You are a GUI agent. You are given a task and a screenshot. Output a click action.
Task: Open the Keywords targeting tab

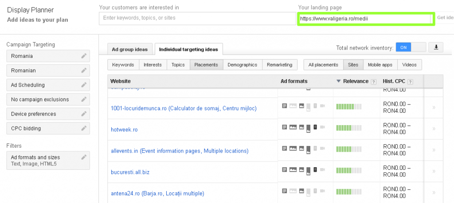point(123,65)
